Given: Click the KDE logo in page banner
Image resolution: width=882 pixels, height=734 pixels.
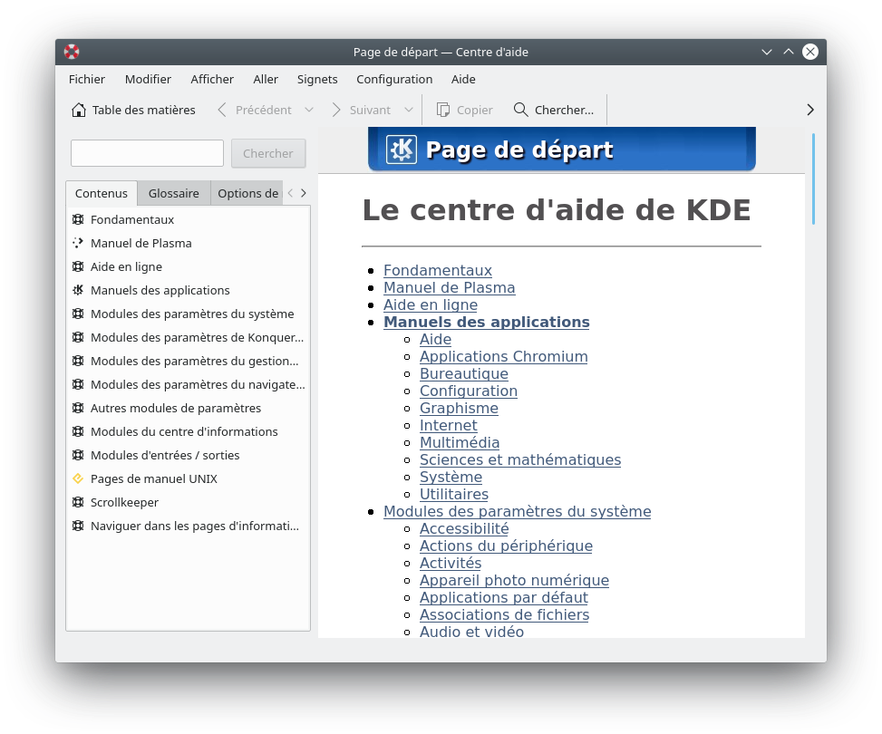Looking at the screenshot, I should pos(402,150).
